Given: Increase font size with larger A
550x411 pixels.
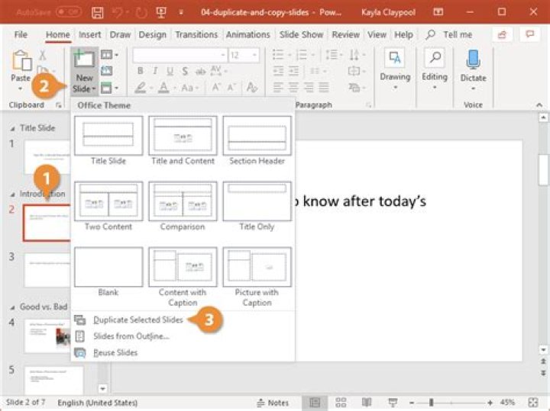Looking at the screenshot, I should tap(216, 87).
